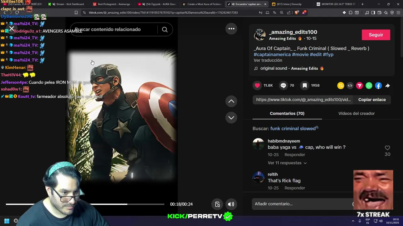Bookmark this page in the address bar

[76, 13]
